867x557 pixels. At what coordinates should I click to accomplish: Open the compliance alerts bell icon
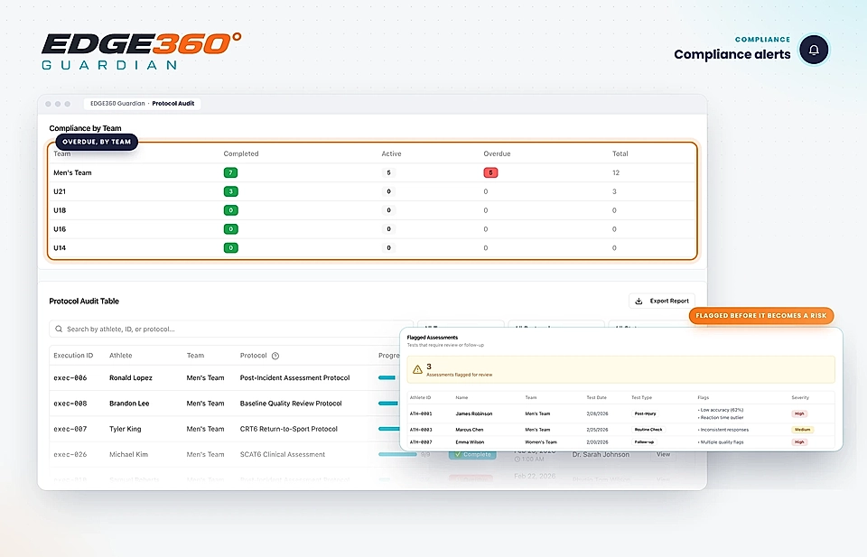(x=814, y=50)
